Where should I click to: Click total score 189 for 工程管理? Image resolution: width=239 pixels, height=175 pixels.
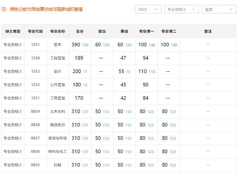coord(79,58)
